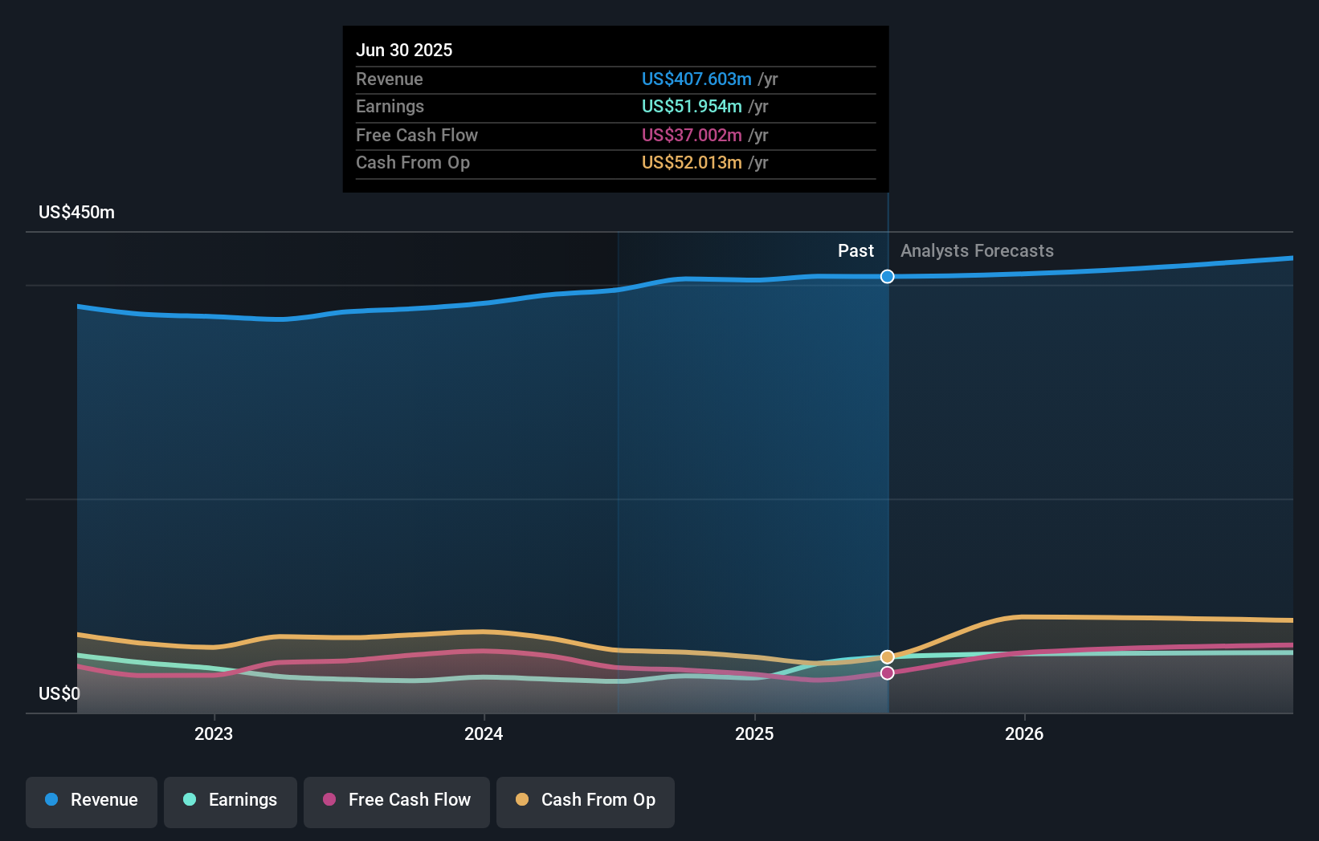Click the Earnings row label in tooltip

390,106
